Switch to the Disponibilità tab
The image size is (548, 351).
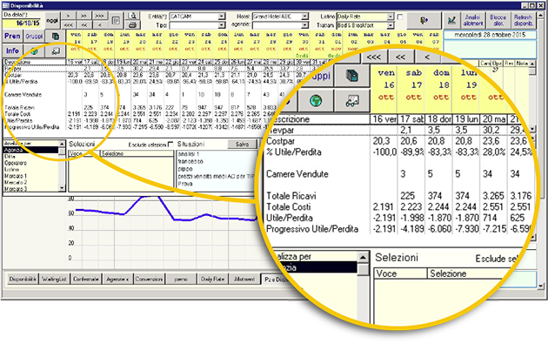[x=23, y=280]
